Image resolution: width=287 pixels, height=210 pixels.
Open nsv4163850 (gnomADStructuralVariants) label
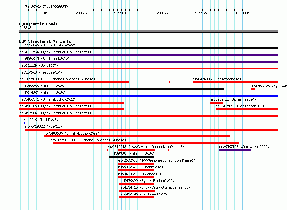coord(55,106)
